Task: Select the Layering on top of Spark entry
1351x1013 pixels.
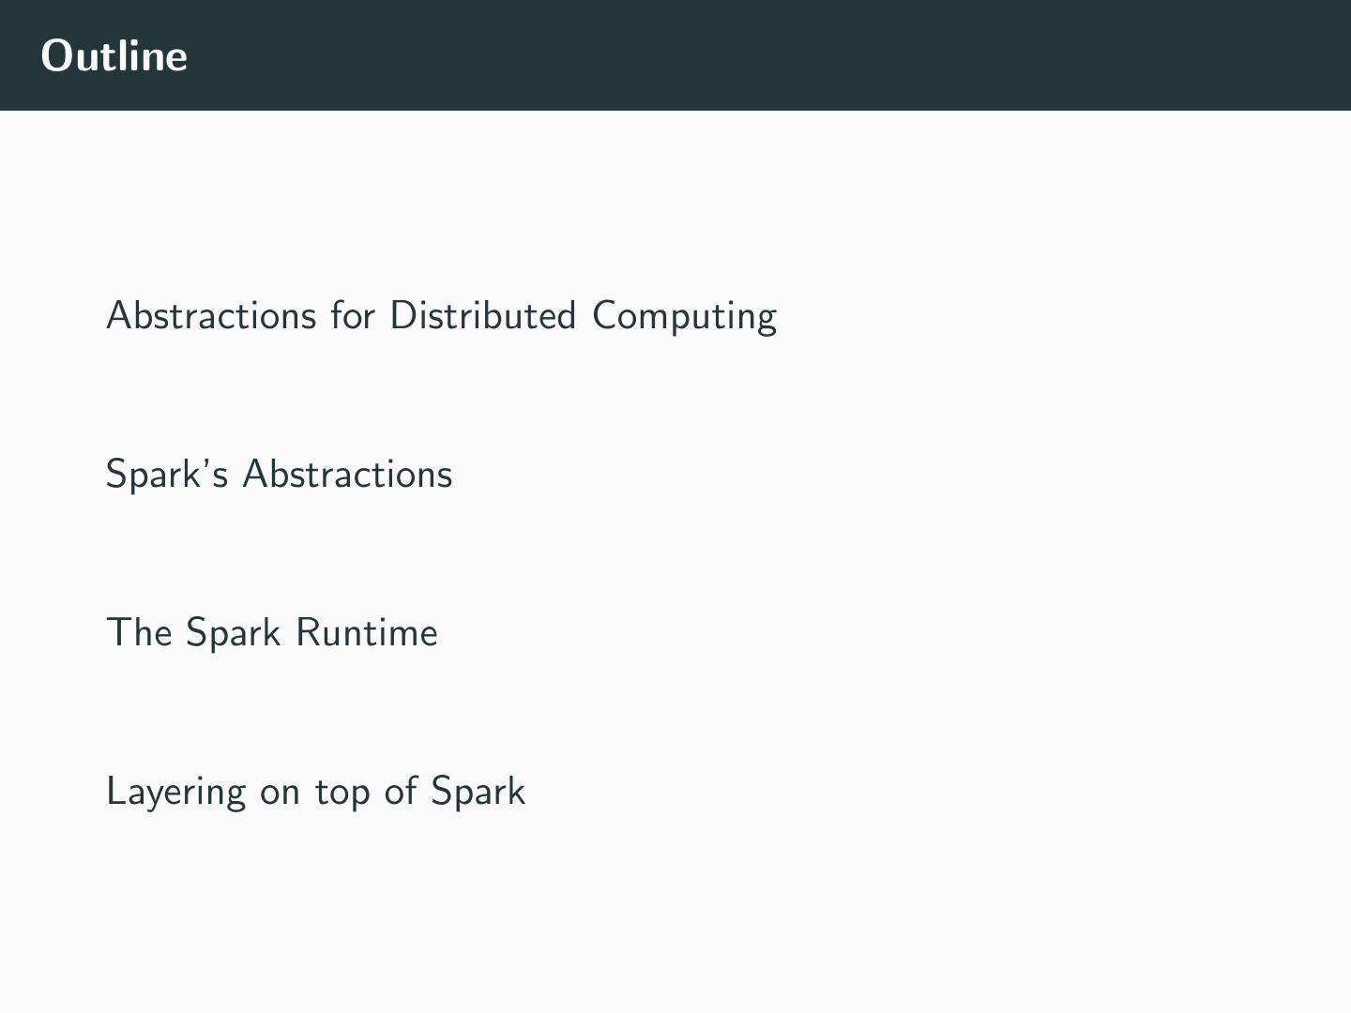Action: [315, 792]
